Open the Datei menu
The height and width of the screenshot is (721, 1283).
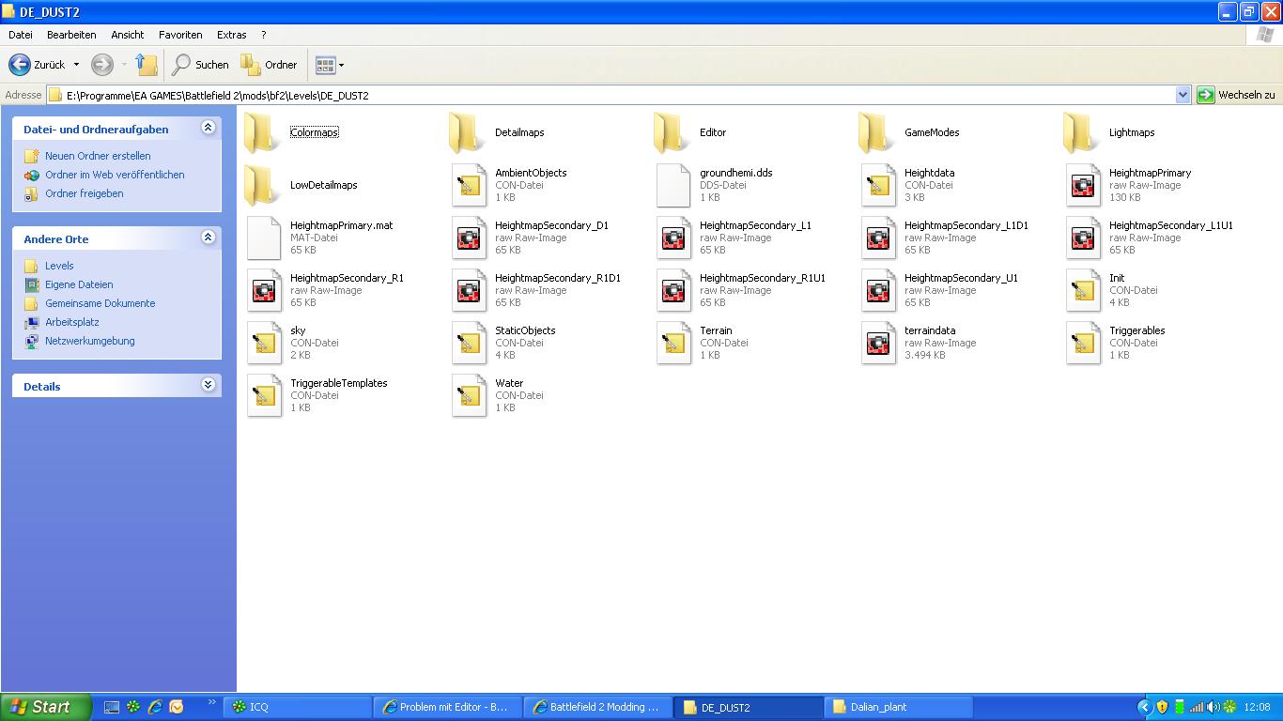tap(21, 35)
